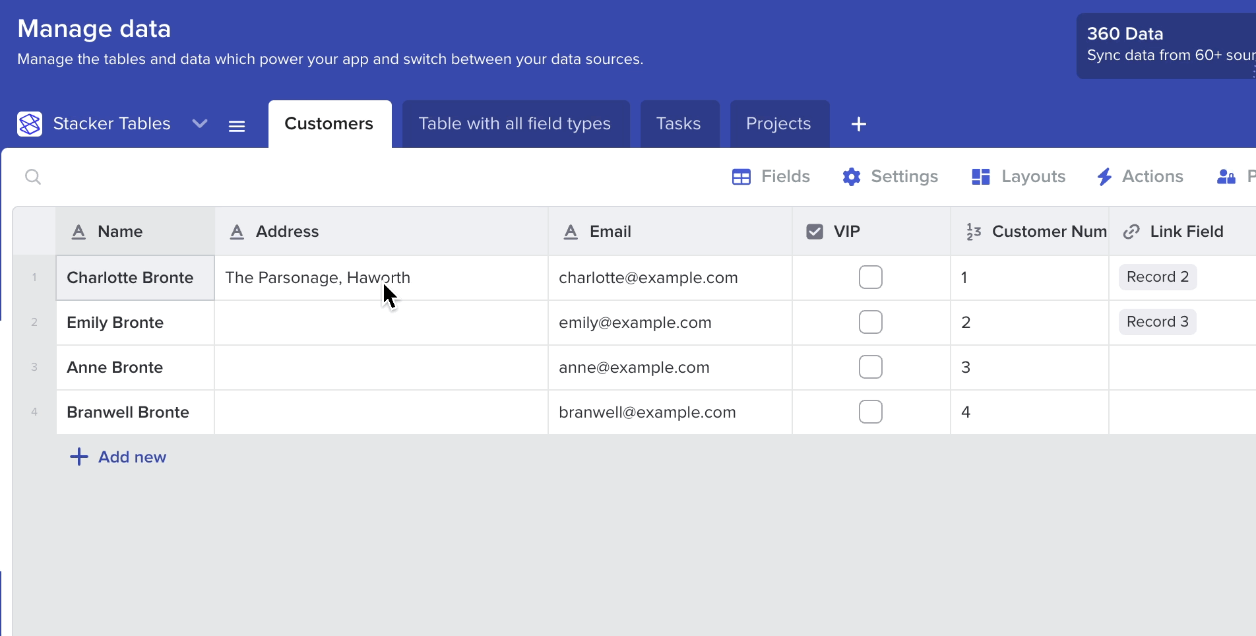Select the empty Address cell for Anne Bronte
1256x636 pixels.
381,367
